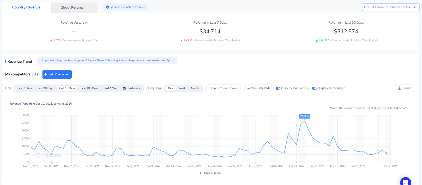Open the Events (1 selected) dropdown
The height and width of the screenshot is (185, 422).
[258, 88]
